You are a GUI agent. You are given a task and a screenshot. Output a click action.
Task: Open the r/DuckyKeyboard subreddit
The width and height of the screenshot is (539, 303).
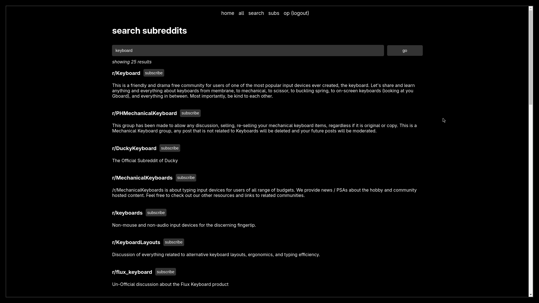pyautogui.click(x=134, y=148)
